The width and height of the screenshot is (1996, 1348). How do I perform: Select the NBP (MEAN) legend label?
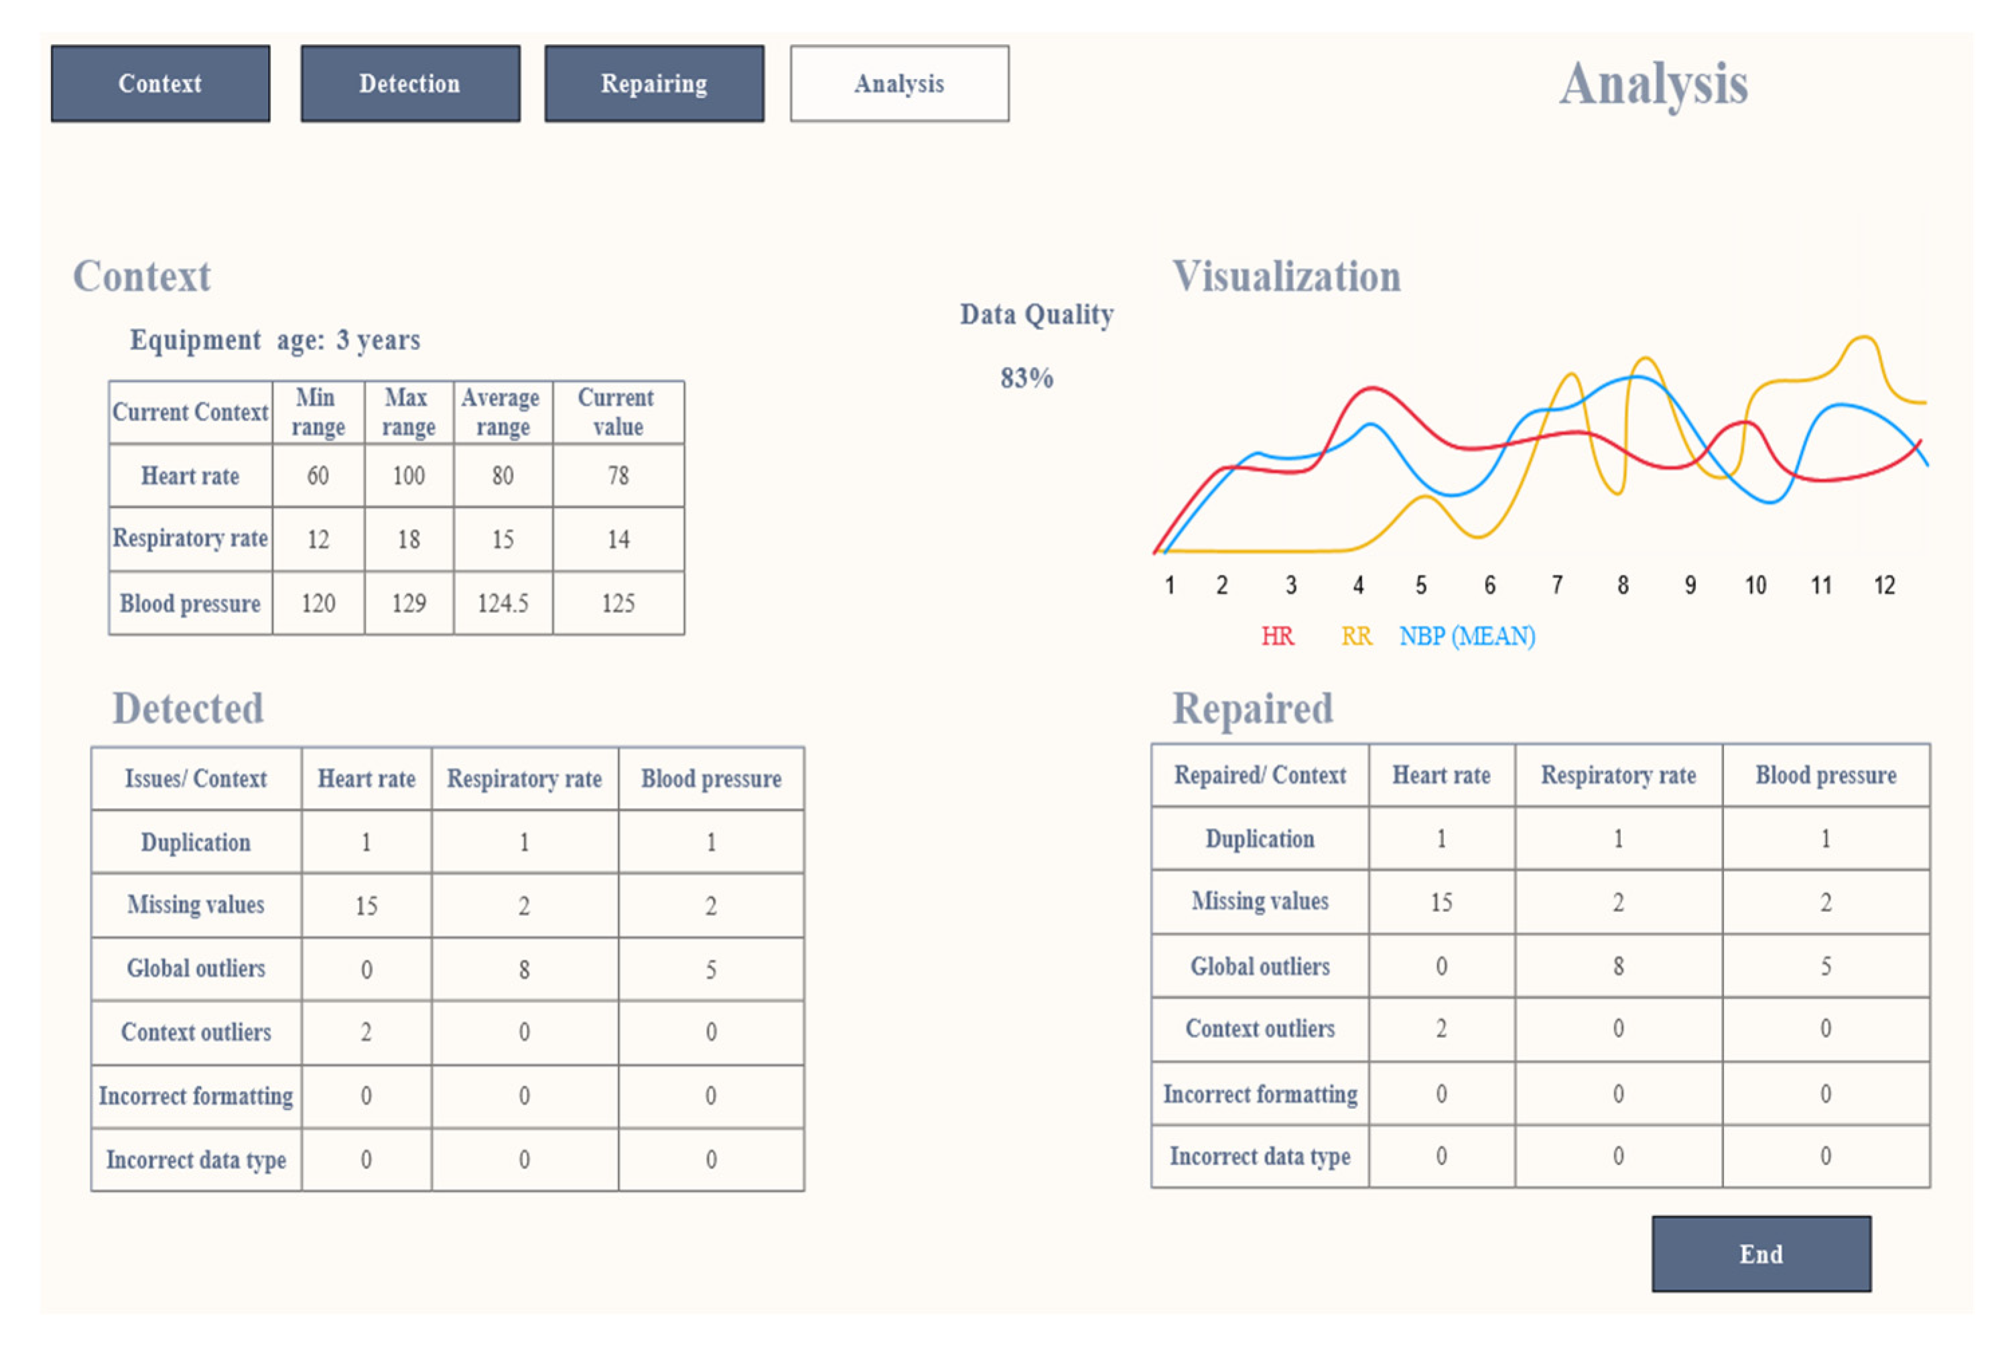[x=1466, y=636]
